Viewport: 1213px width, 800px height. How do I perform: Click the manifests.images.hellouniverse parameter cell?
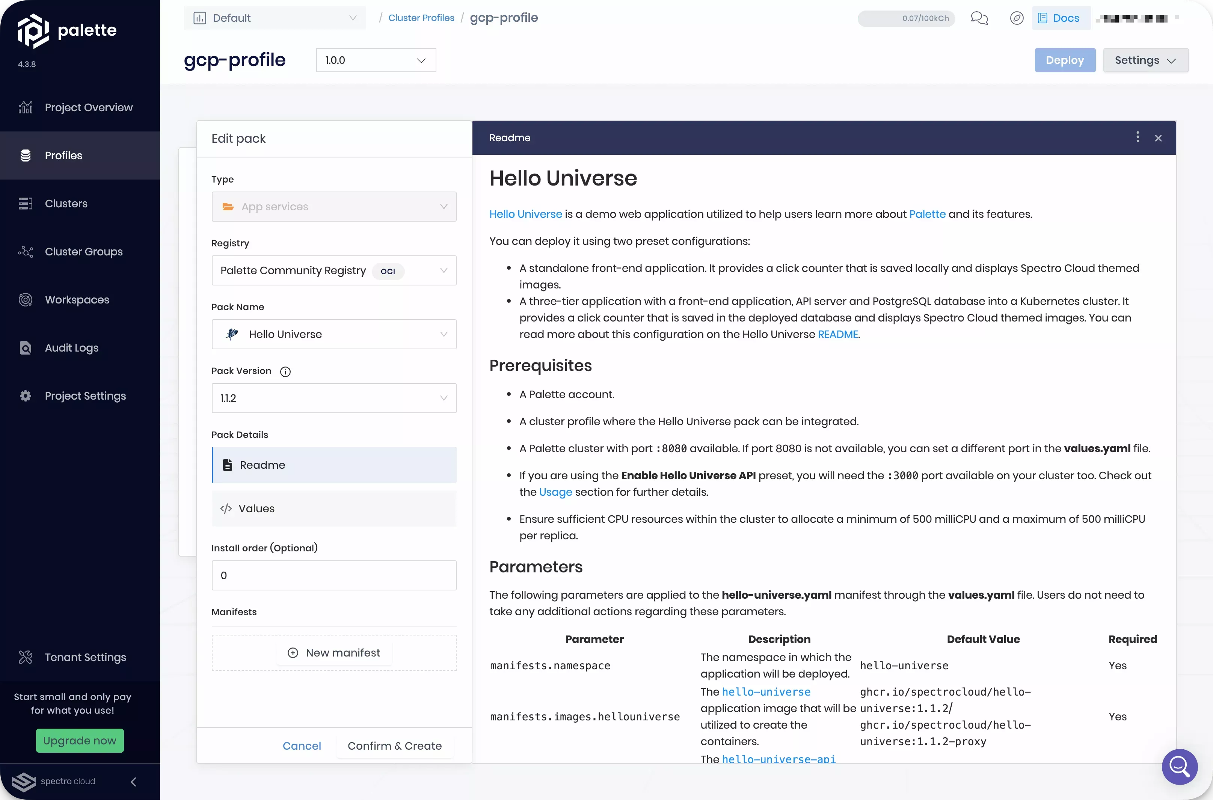[585, 716]
